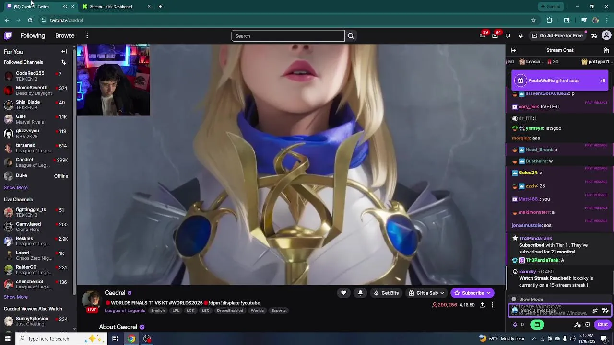Click the purple Chat send button
Viewport: 614px width, 345px height.
click(602, 324)
